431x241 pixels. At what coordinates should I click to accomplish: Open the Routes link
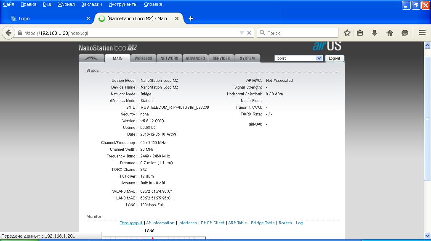click(285, 223)
